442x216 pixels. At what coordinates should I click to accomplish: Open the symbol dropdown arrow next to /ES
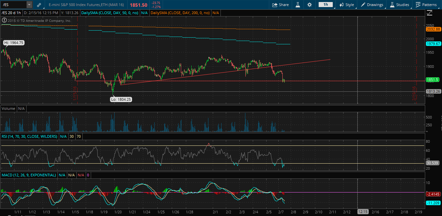(29, 5)
